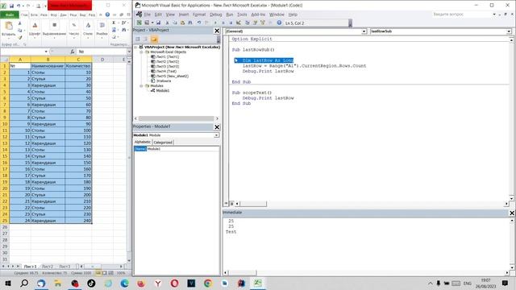
Task: Open Шрифт group button in Excel ribbon
Action: point(35,29)
